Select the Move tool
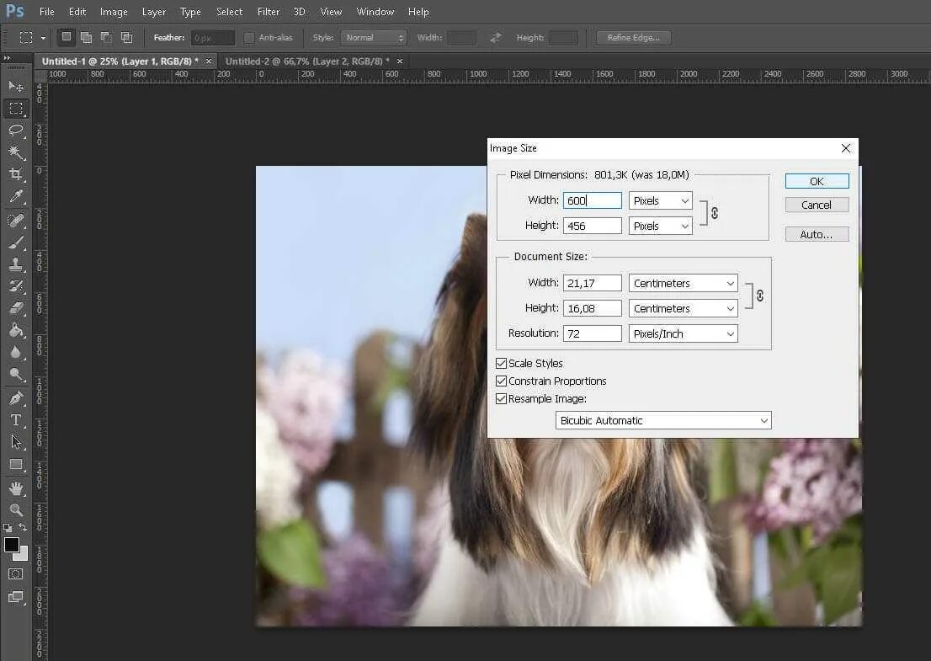This screenshot has width=931, height=661. pos(16,87)
